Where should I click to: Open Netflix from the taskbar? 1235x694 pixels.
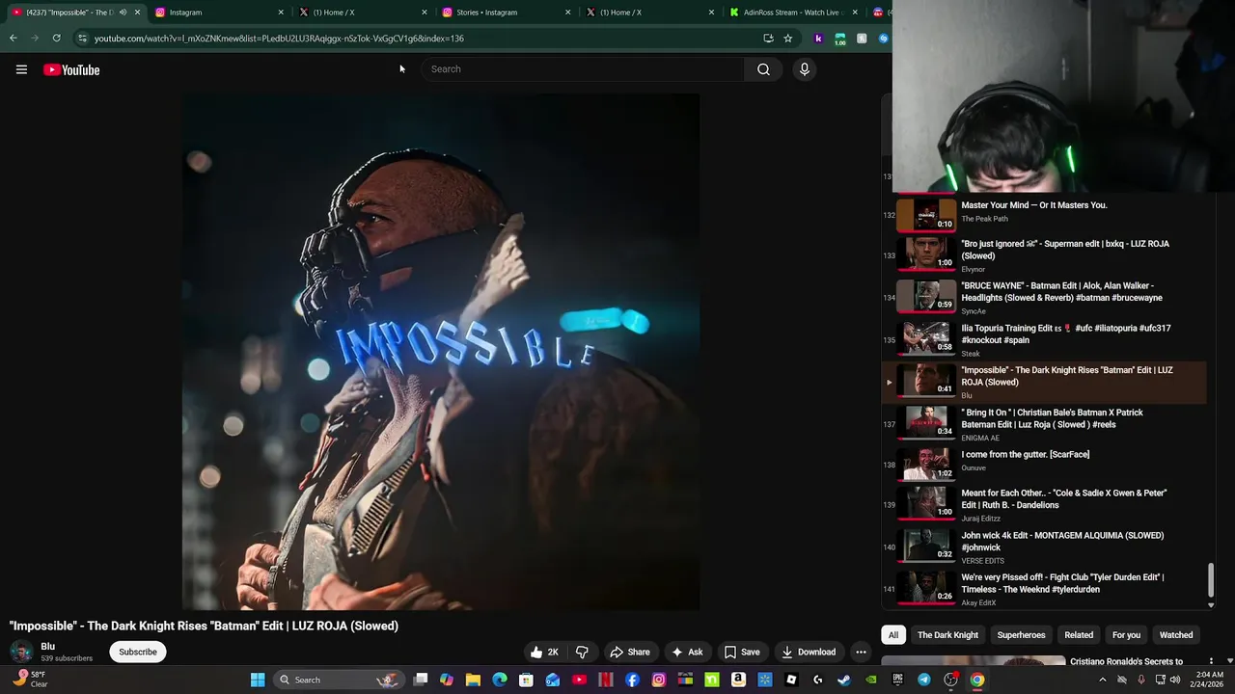click(606, 680)
